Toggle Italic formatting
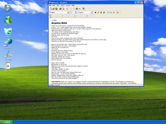 pyautogui.click(x=98, y=13)
